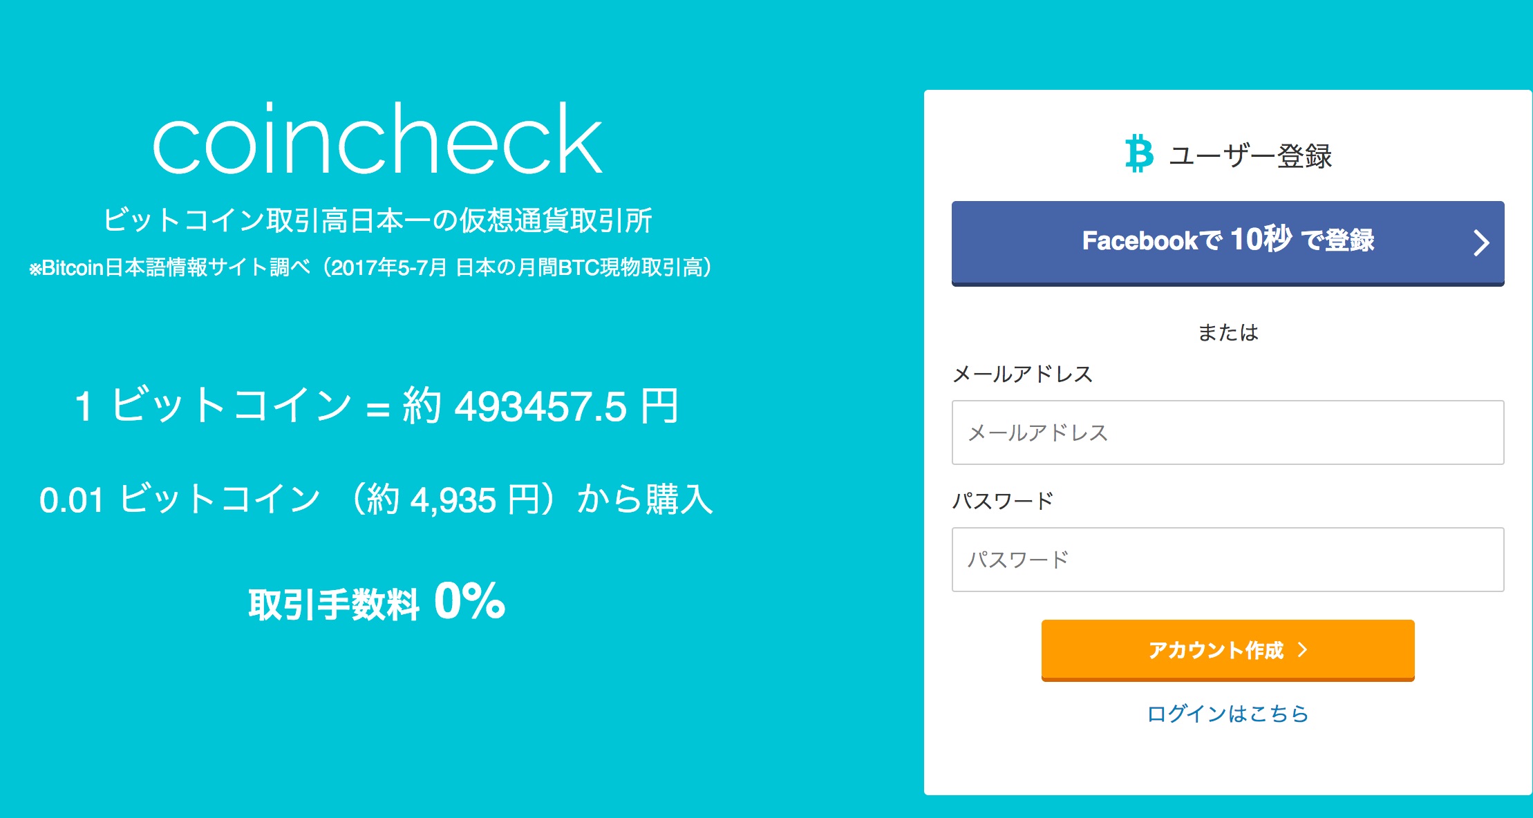Click the 取引手数料 label text
The width and height of the screenshot is (1533, 818).
click(333, 604)
